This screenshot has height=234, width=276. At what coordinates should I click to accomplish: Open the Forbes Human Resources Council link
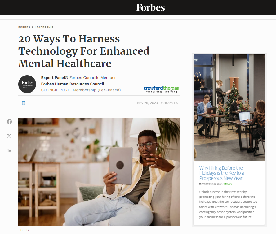pos(73,84)
